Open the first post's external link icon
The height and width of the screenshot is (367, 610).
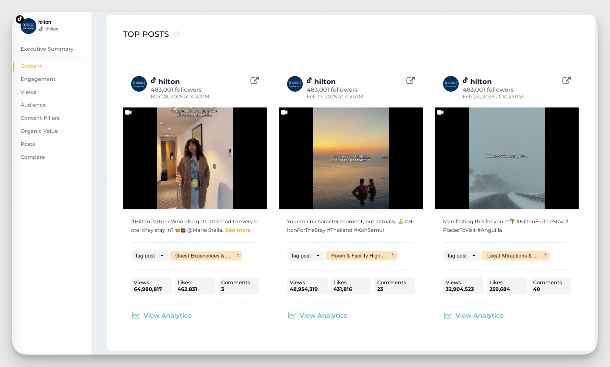pyautogui.click(x=254, y=80)
